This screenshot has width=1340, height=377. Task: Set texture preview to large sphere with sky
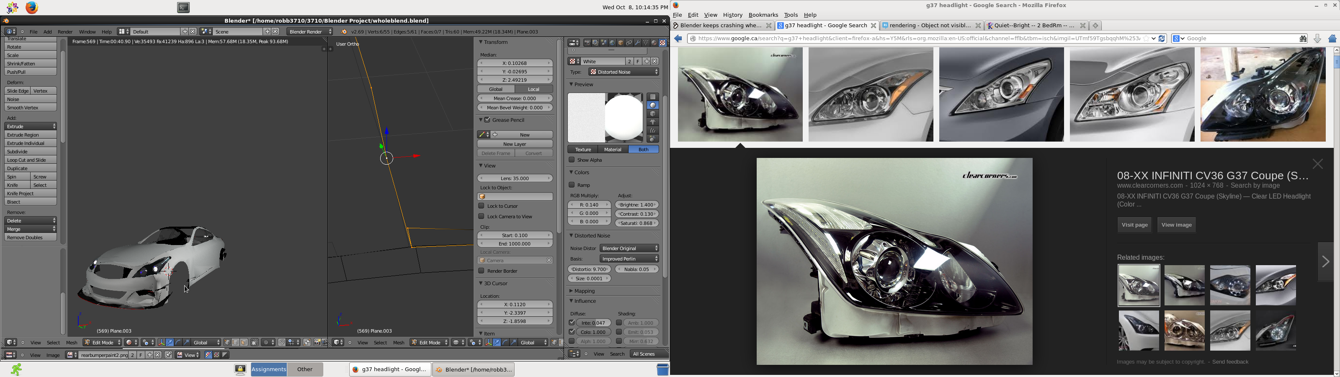(x=653, y=139)
